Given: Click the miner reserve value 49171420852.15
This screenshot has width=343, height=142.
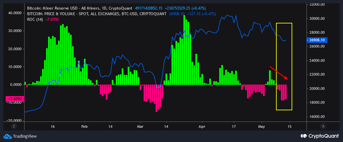Looking at the screenshot, I should [x=149, y=8].
